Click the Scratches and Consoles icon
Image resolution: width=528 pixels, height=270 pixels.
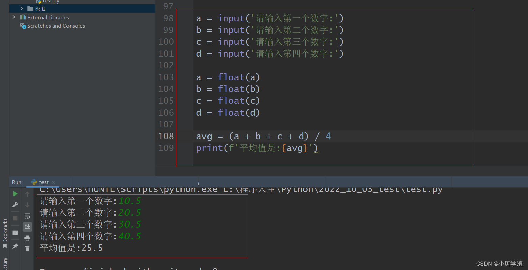23,26
